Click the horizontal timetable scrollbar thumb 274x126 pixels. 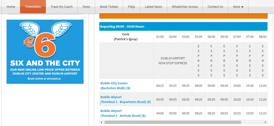pyautogui.click(x=173, y=122)
